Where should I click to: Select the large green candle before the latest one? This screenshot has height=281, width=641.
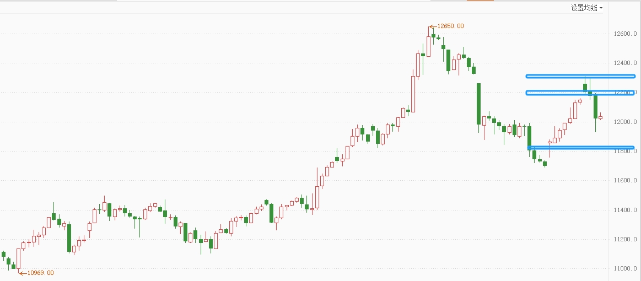pyautogui.click(x=595, y=106)
